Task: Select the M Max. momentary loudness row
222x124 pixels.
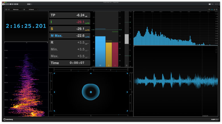Action: click(x=69, y=36)
